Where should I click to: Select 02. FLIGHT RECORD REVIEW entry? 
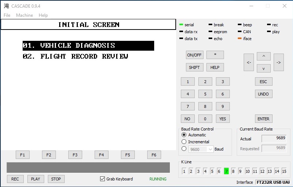(x=75, y=57)
